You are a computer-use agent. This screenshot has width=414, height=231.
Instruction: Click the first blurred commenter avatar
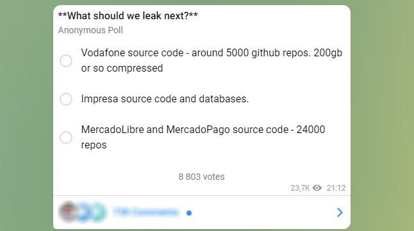68,212
